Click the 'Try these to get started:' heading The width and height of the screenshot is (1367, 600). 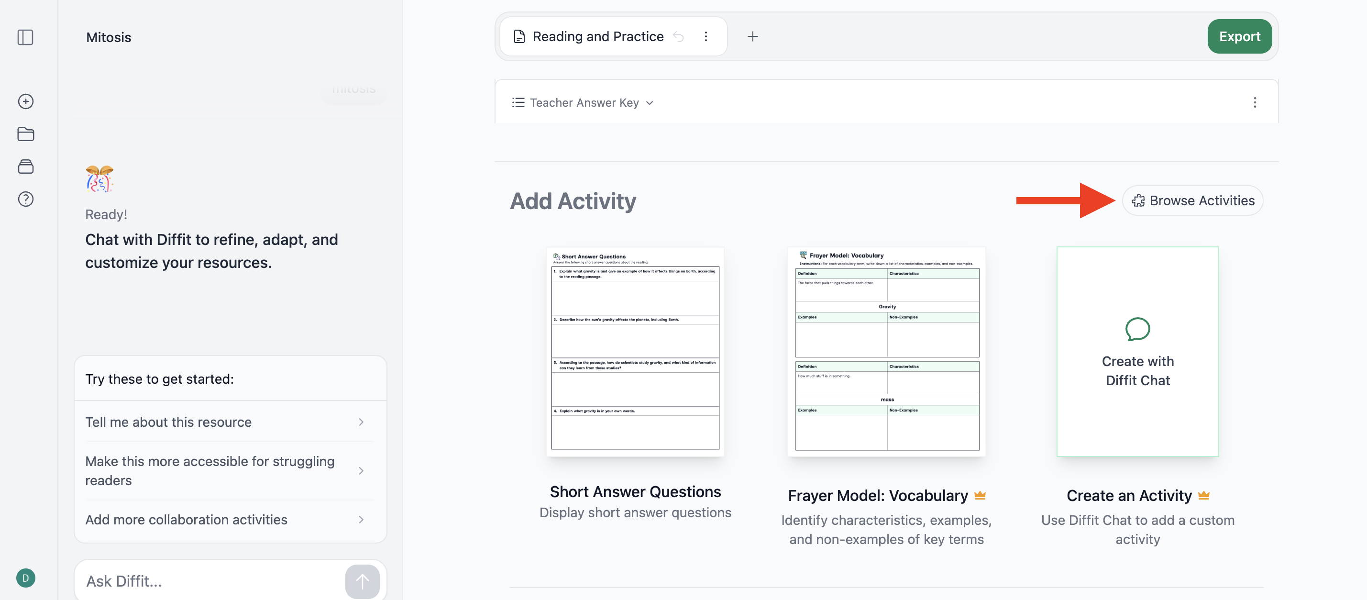[x=159, y=379]
